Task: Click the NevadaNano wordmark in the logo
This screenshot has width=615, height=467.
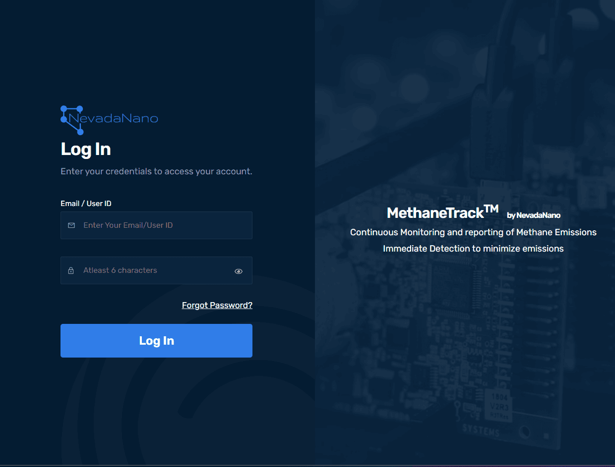Action: (x=114, y=119)
